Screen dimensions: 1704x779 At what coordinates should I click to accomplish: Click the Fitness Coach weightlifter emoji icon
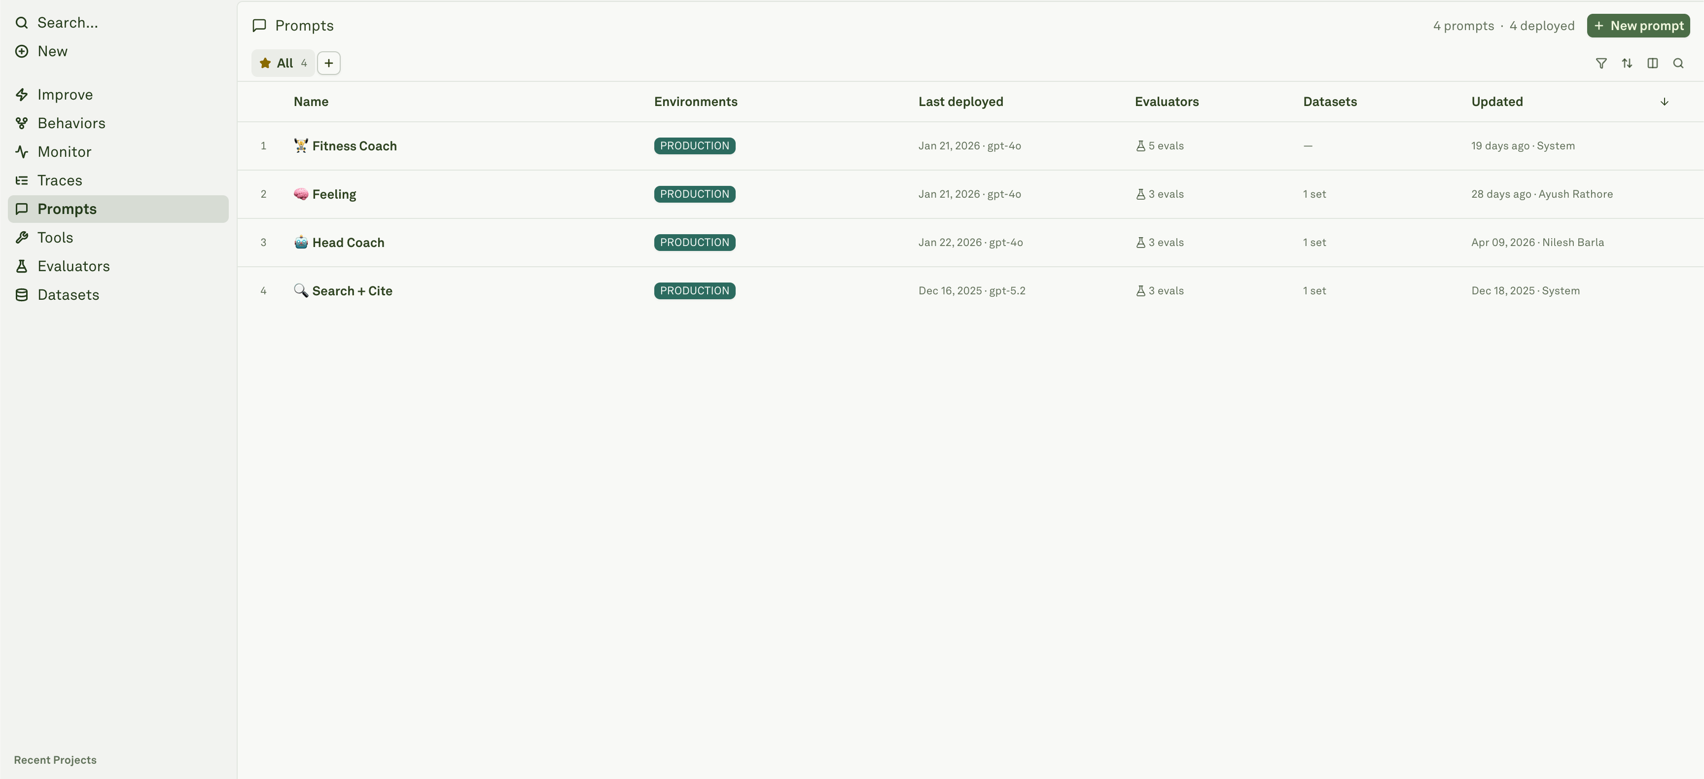(301, 145)
